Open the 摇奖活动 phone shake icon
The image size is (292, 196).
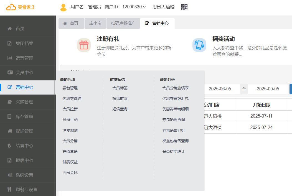click(199, 45)
